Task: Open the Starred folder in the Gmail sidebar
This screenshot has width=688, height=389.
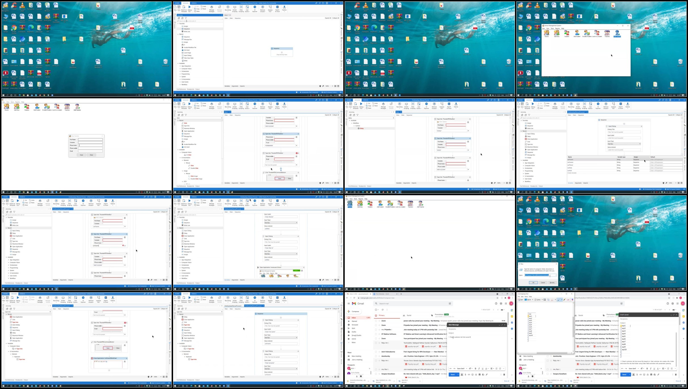Action: [354, 321]
